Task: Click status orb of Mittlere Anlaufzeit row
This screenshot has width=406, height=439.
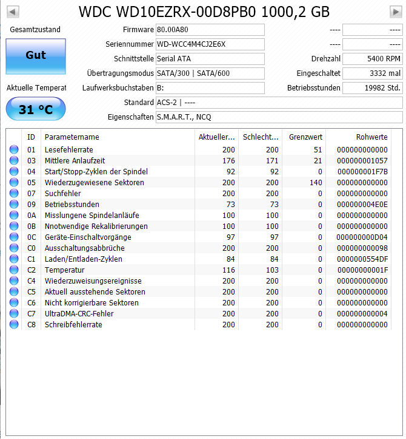Action: pos(14,160)
